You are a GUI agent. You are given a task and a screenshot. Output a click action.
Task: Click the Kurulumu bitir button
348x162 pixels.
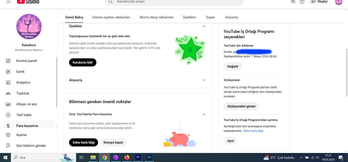83,62
